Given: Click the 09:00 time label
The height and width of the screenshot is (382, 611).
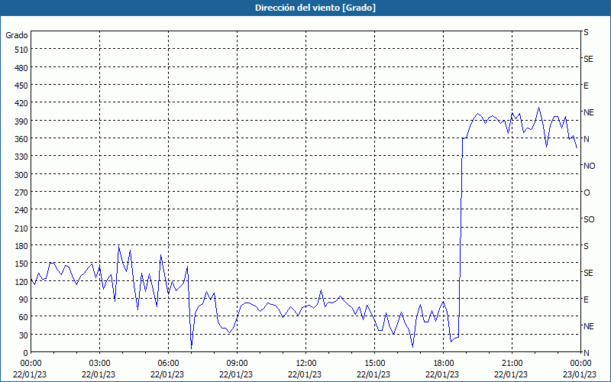Looking at the screenshot, I should click(x=238, y=364).
